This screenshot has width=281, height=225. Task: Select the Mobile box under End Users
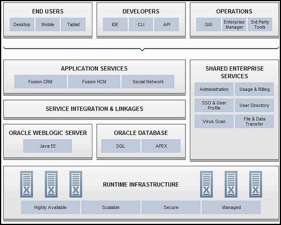(x=48, y=24)
